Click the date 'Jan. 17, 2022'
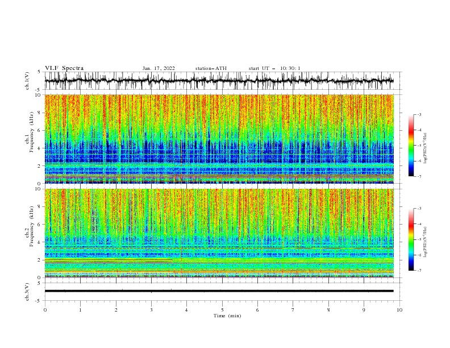 [159, 68]
